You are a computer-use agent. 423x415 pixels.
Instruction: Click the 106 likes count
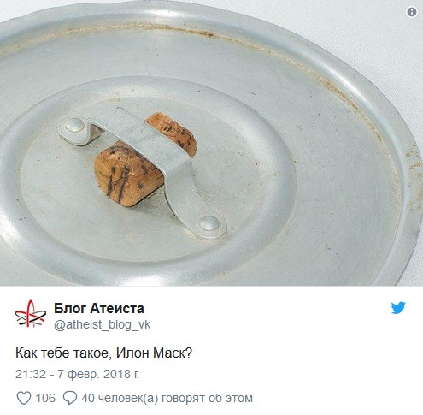point(45,398)
